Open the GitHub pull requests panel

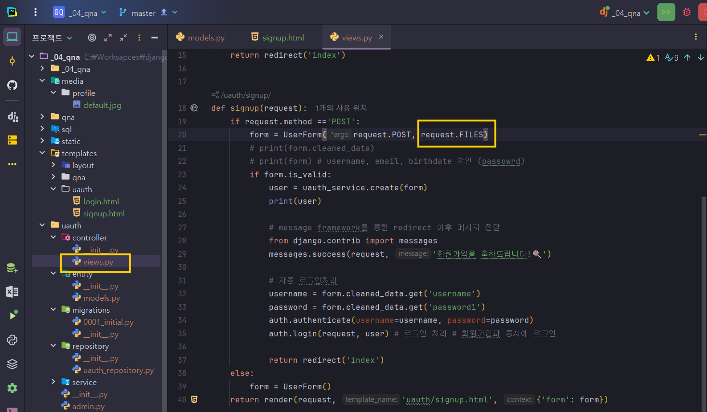[x=12, y=85]
